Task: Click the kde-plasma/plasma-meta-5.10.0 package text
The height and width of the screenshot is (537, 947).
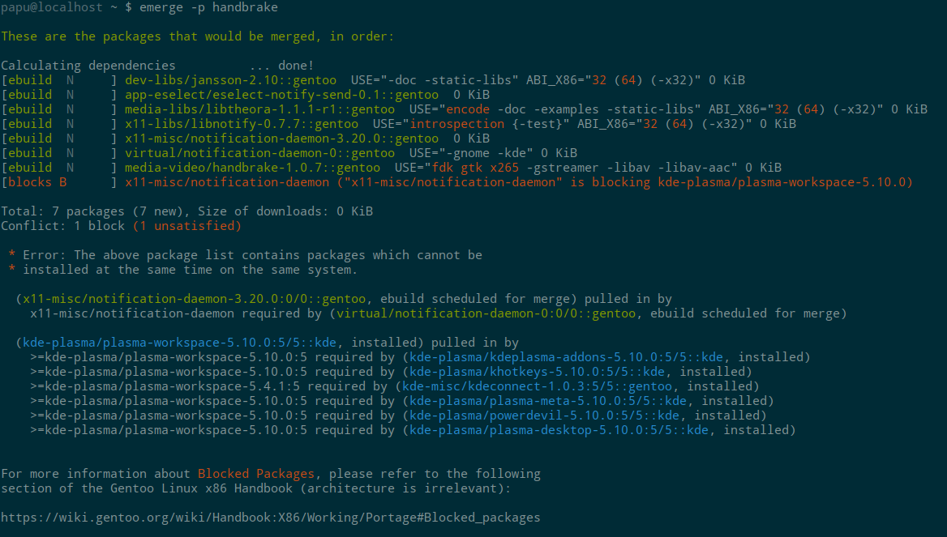Action: point(548,401)
